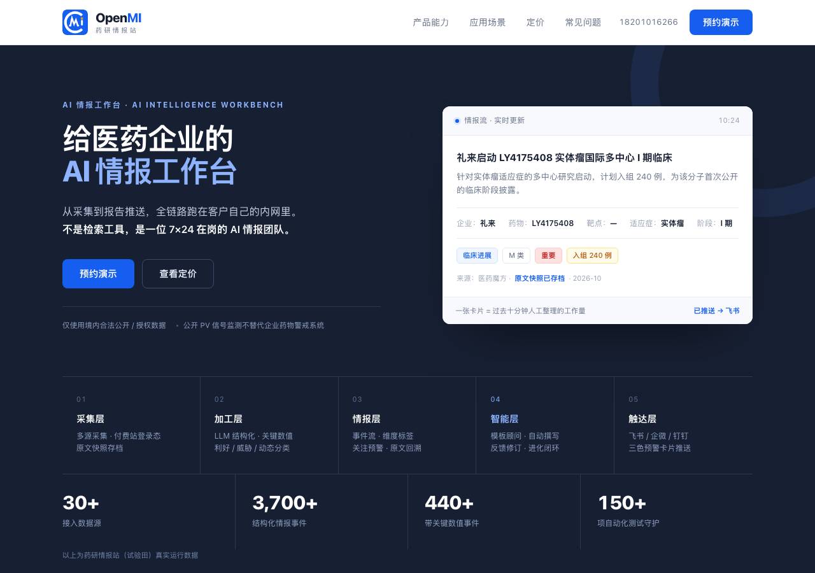The height and width of the screenshot is (573, 815).
Task: Open the 原文快照已存档 link
Action: point(539,278)
